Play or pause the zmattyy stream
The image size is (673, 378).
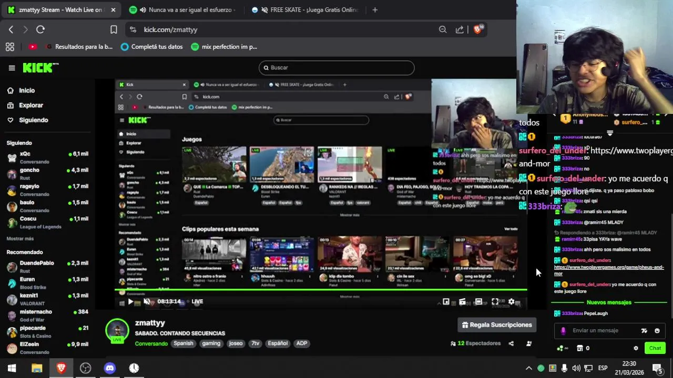click(x=130, y=301)
